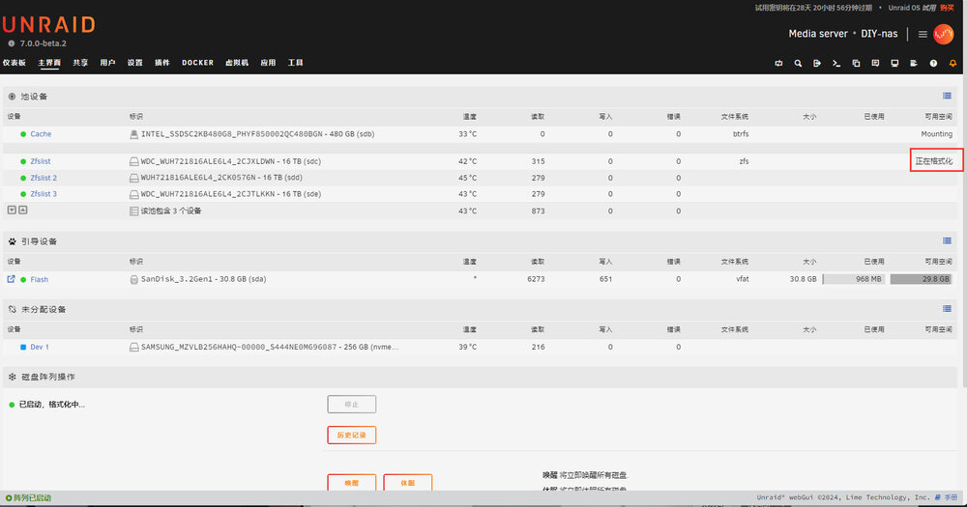Image resolution: width=967 pixels, height=507 pixels.
Task: Select the 主界面 main tab
Action: tap(49, 63)
